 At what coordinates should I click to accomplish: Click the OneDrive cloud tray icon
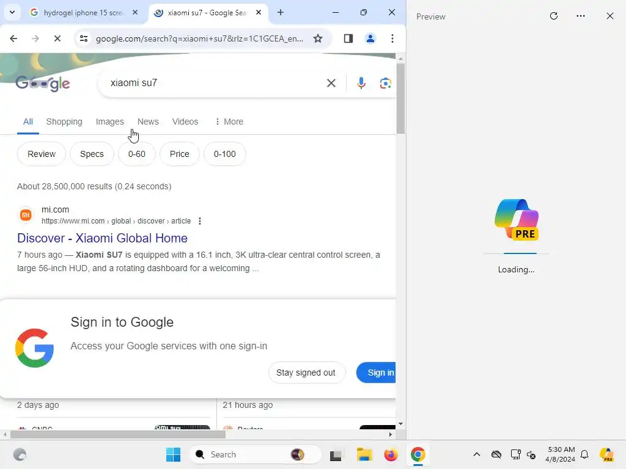point(496,454)
